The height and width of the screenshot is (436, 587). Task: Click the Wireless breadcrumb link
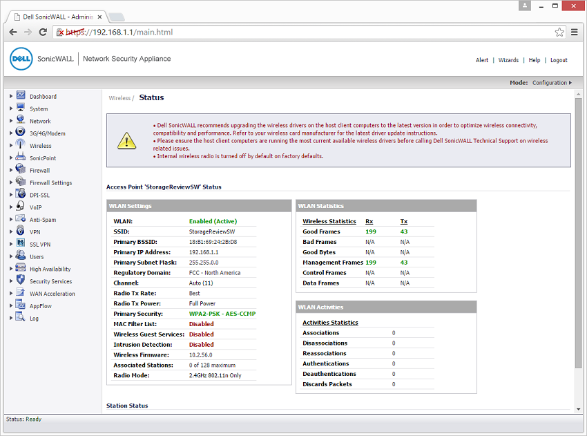pyautogui.click(x=119, y=98)
